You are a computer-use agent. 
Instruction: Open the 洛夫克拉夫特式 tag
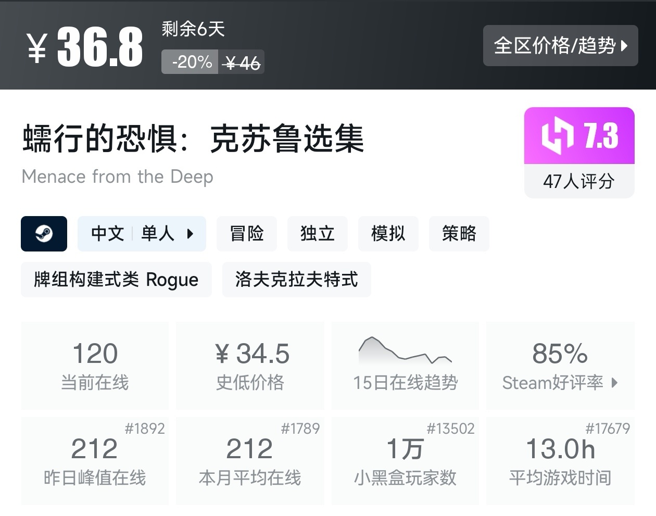296,280
